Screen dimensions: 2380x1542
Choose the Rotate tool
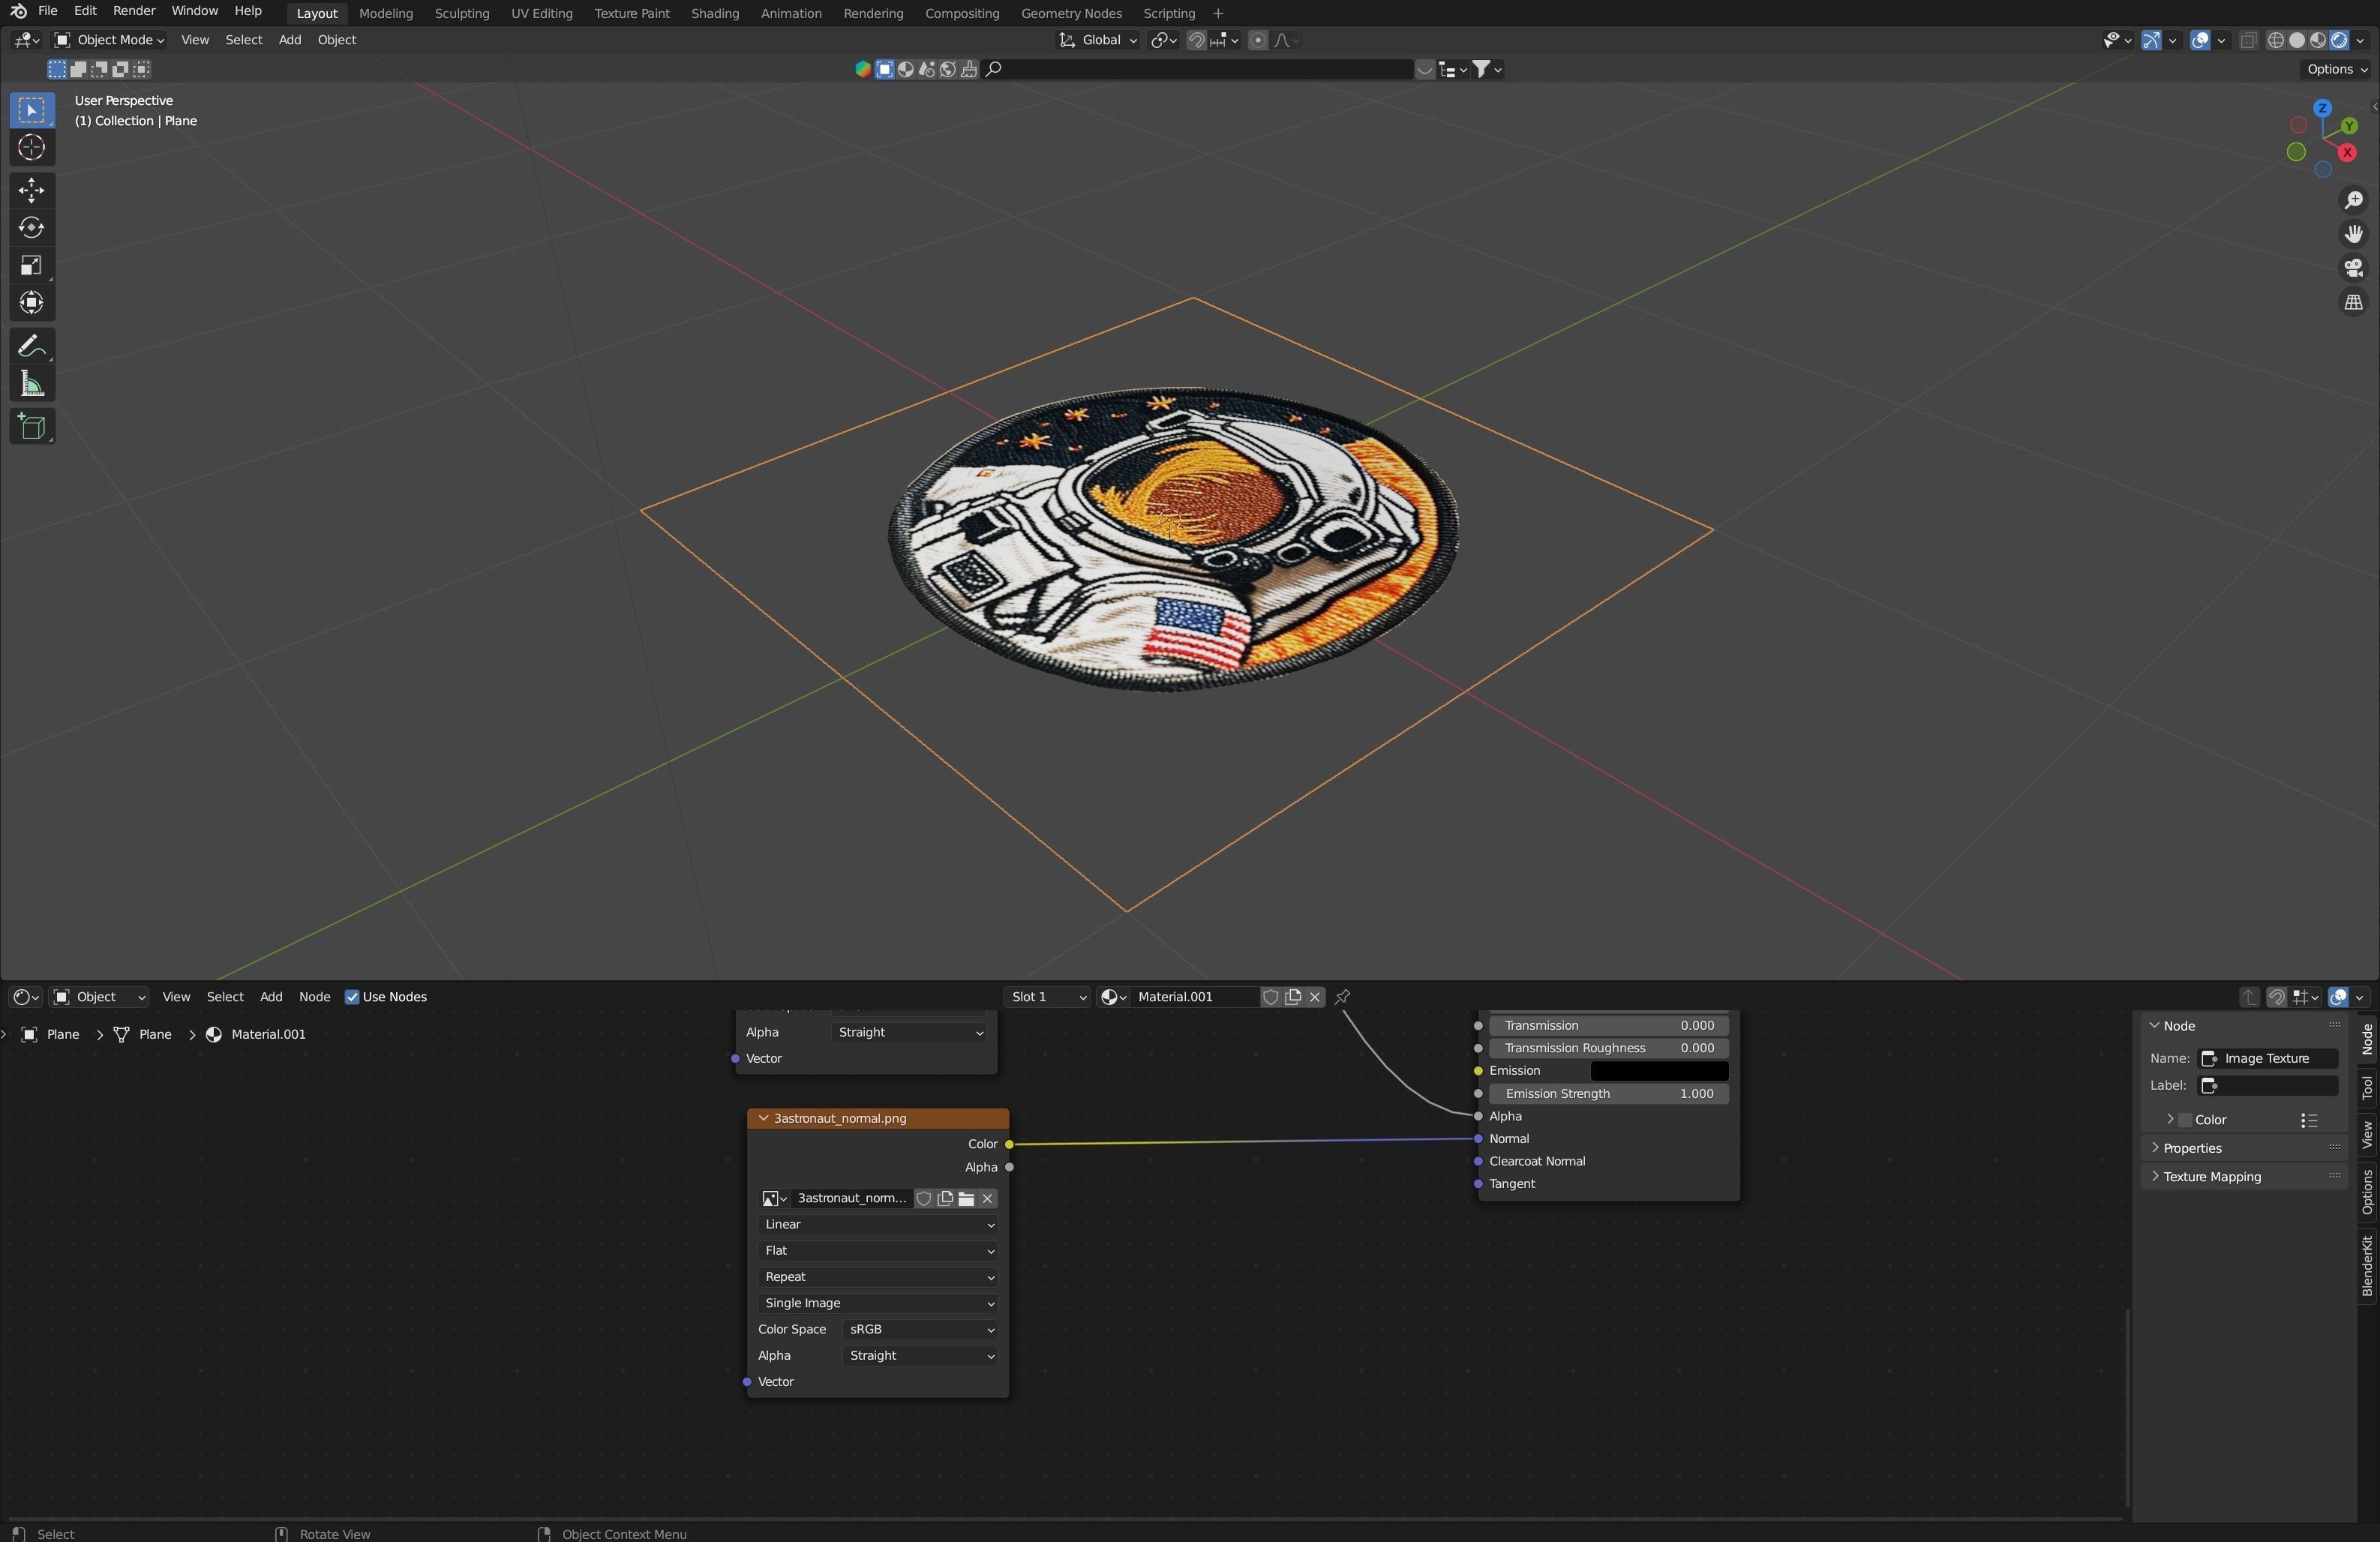(31, 228)
